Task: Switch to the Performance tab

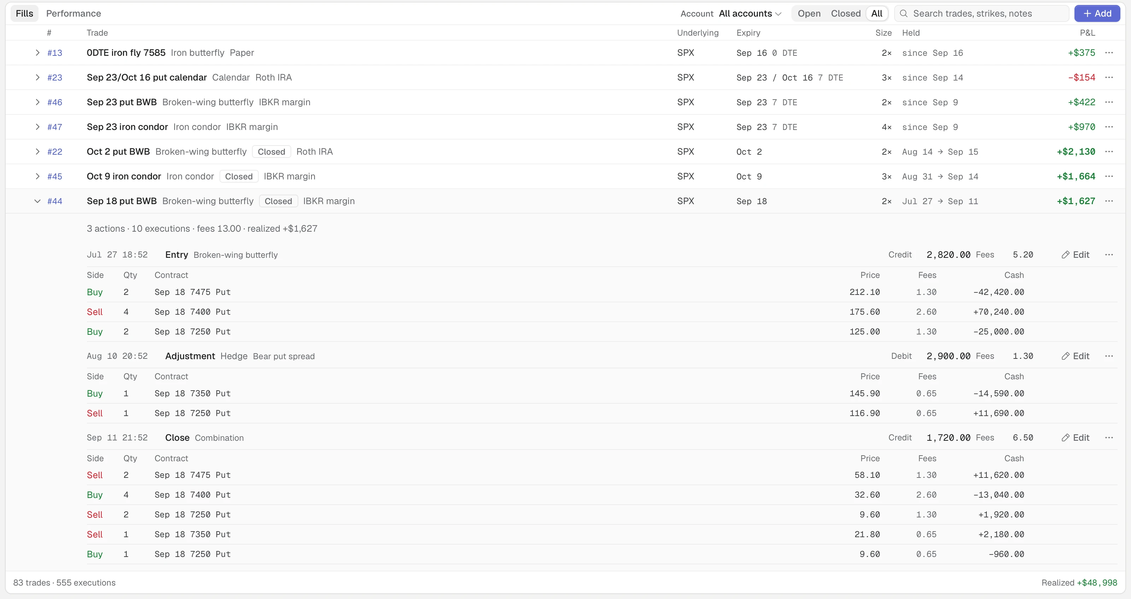Action: [73, 14]
